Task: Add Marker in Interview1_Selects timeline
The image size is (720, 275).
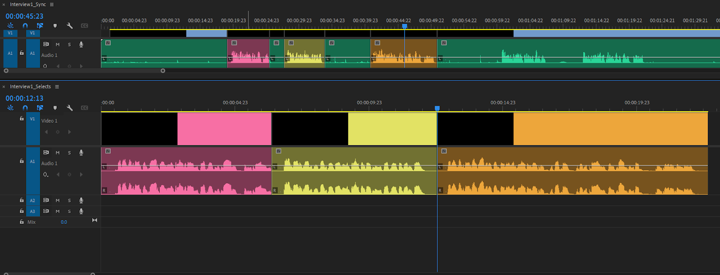Action: tap(55, 108)
